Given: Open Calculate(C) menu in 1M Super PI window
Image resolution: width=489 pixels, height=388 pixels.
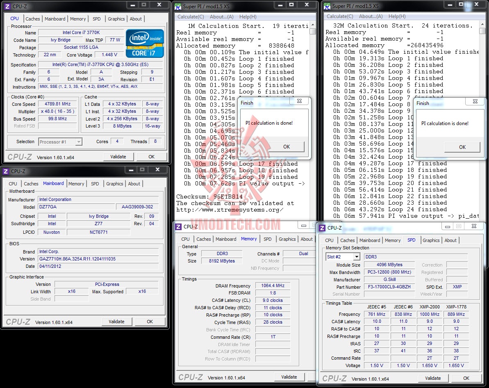Looking at the screenshot, I should point(191,17).
